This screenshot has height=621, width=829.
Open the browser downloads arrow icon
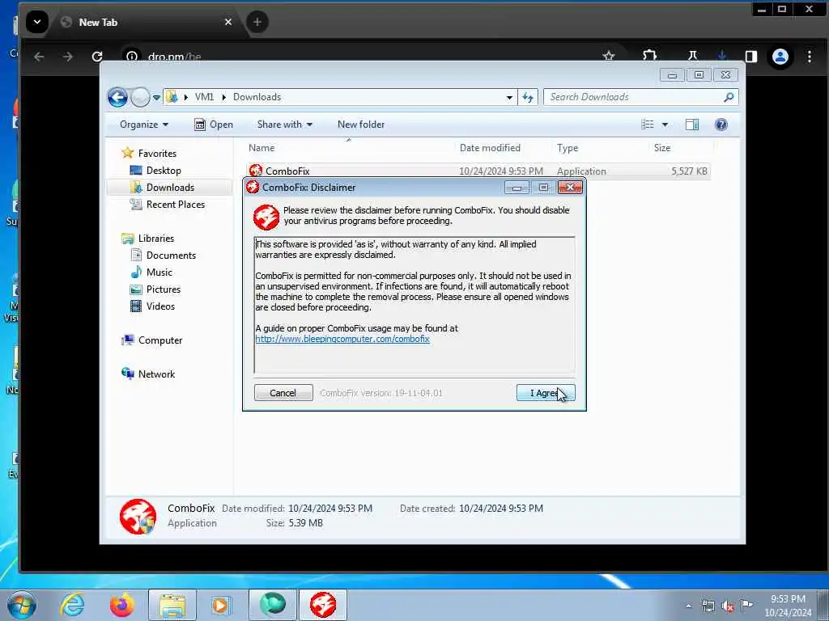[x=722, y=56]
